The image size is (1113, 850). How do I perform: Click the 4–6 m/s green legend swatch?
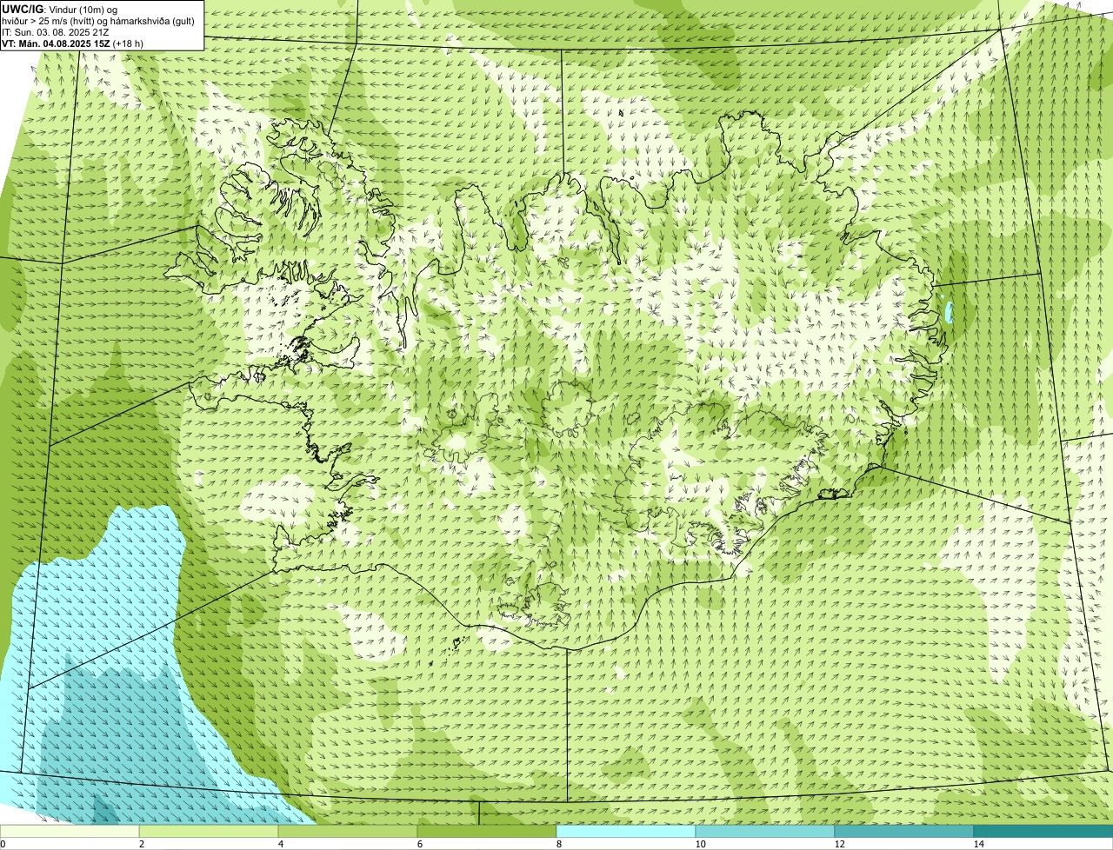[348, 831]
